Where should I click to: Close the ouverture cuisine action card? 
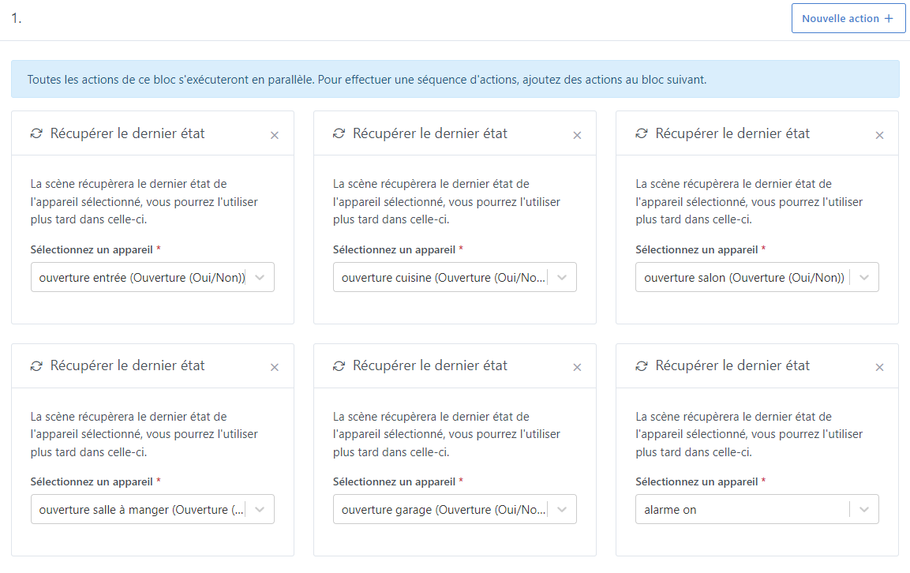pos(577,136)
